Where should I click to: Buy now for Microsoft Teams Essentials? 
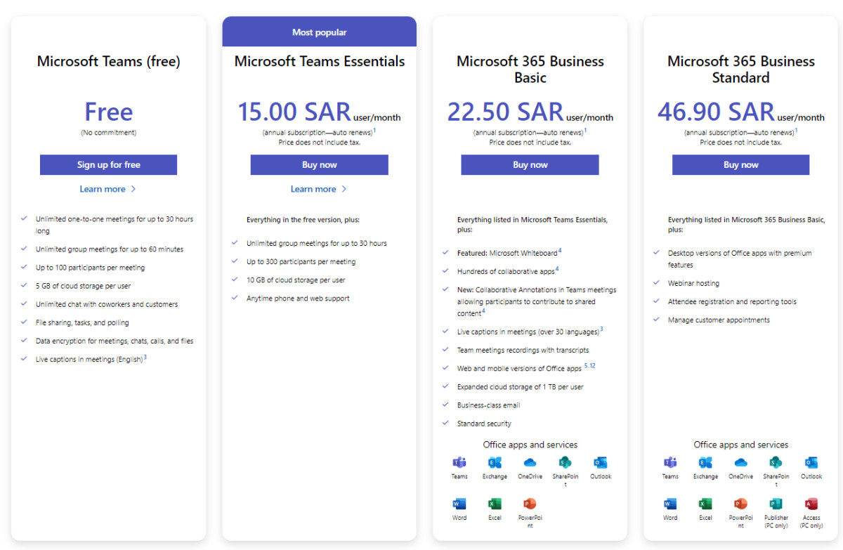(319, 165)
